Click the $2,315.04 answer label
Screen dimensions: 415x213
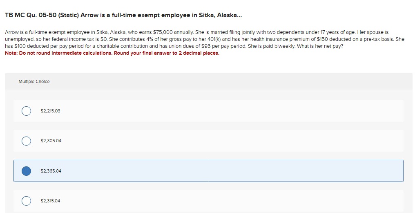[x=50, y=201]
